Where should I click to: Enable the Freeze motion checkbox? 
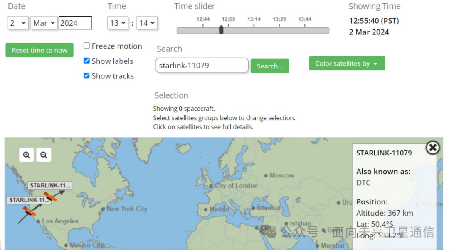pos(86,46)
